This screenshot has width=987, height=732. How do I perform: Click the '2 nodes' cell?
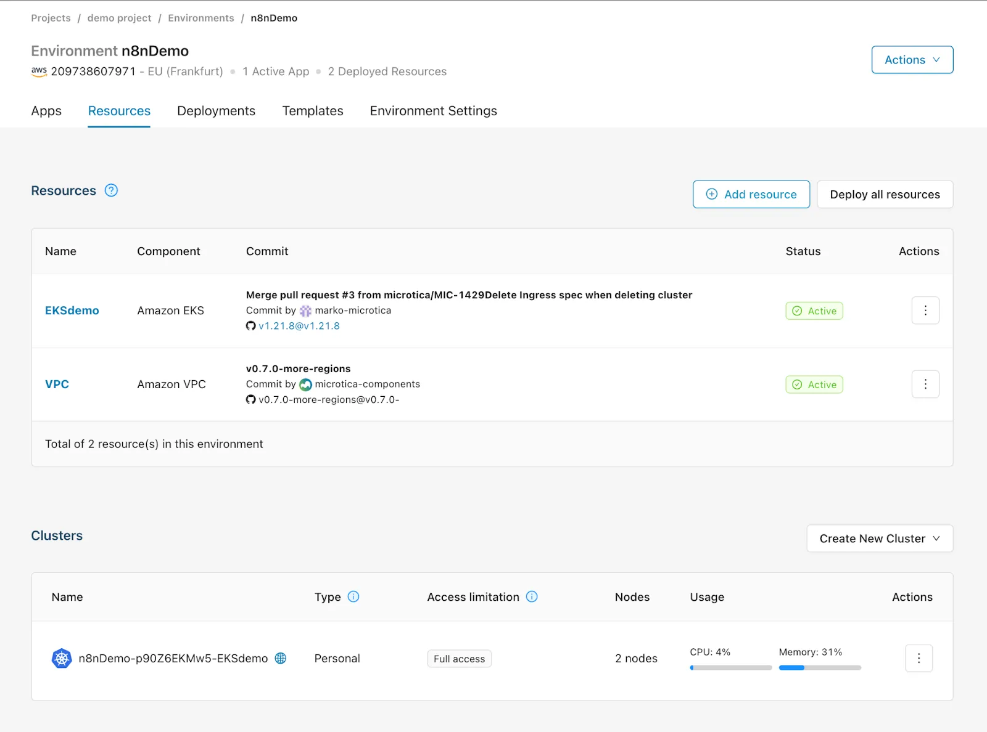(x=636, y=658)
